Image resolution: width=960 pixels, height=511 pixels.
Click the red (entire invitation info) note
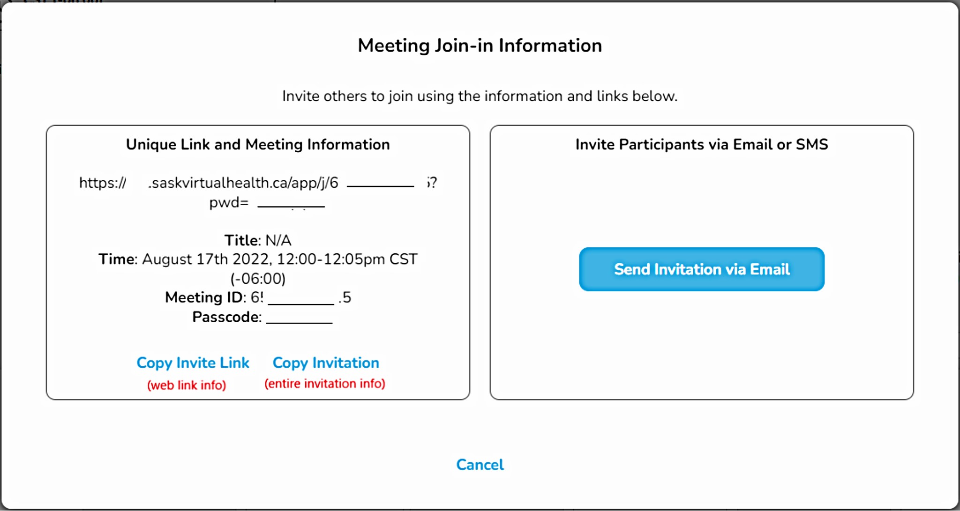tap(325, 384)
